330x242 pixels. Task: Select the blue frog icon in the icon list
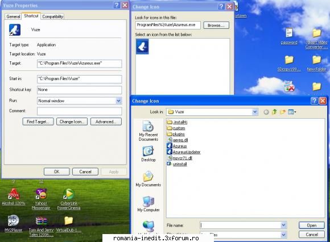click(142, 47)
